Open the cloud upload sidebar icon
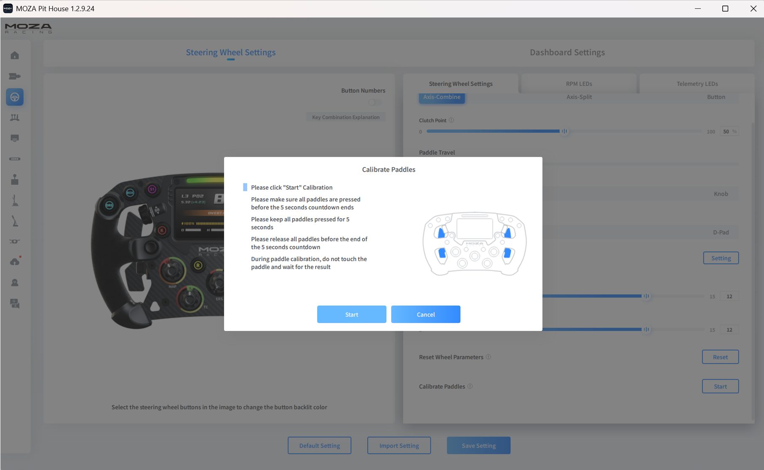764x470 pixels. click(x=15, y=262)
